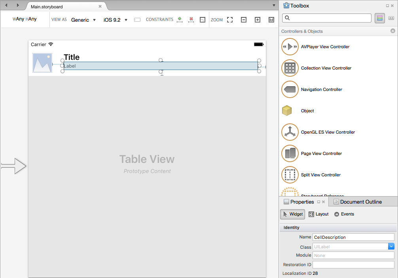Click the Toolbox pad title
This screenshot has width=398, height=278.
[299, 6]
